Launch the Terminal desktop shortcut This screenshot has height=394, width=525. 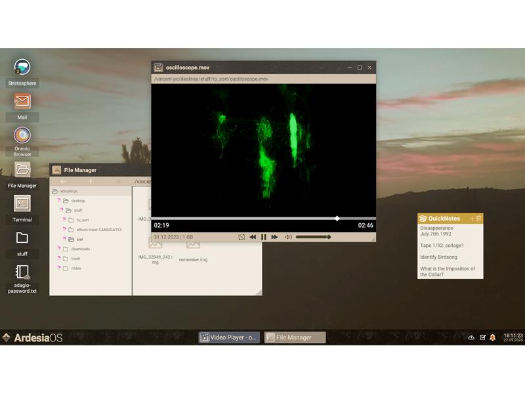[22, 204]
